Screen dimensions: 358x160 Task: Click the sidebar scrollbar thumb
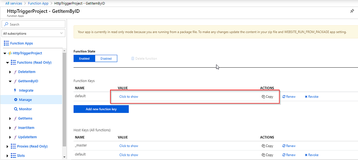click(64, 100)
